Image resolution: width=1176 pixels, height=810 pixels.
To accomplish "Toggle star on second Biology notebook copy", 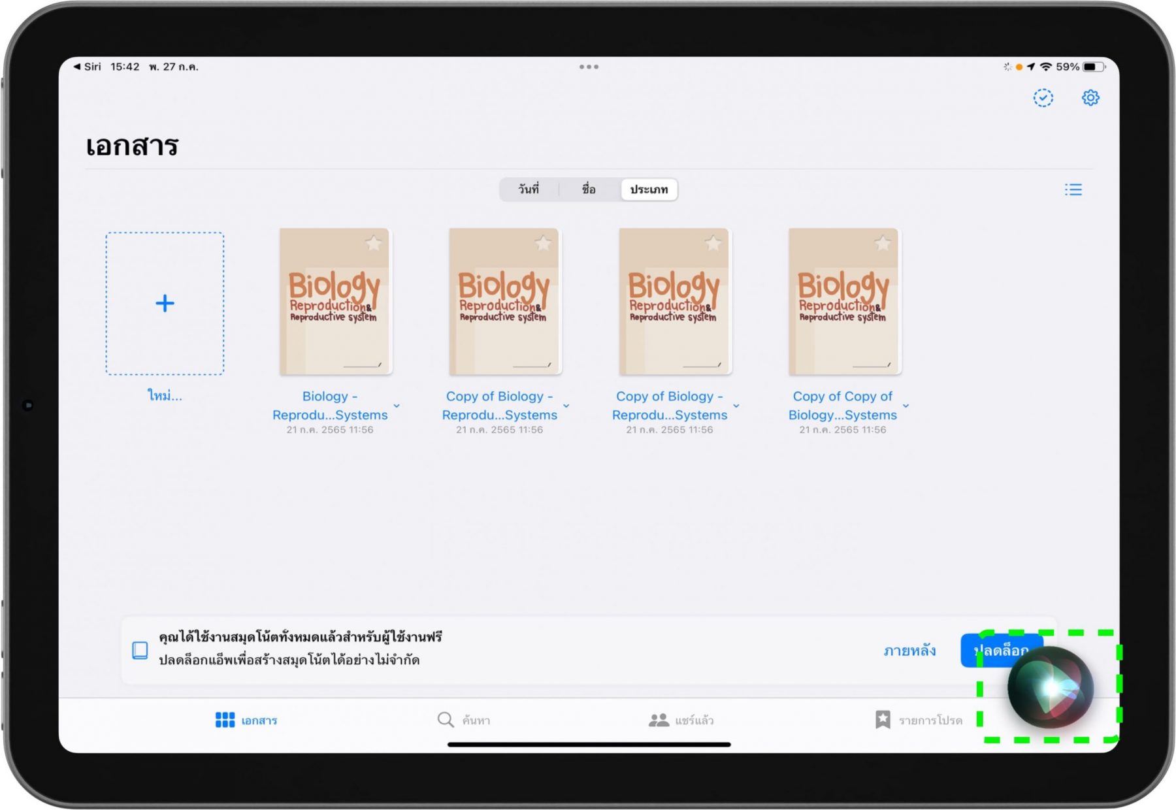I will [542, 244].
